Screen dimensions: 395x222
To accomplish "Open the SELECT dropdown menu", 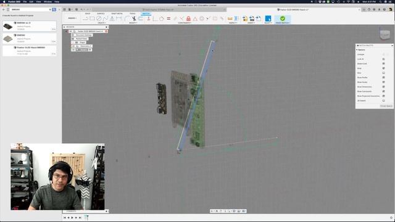I will [x=268, y=23].
